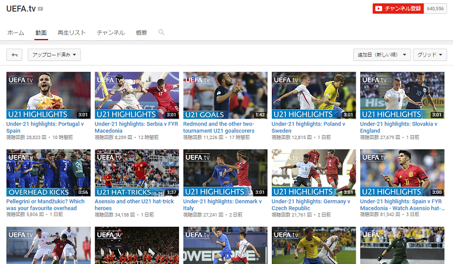This screenshot has height=264, width=453.
Task: Click the search magnifier icon in channel tabs
Action: click(x=161, y=33)
